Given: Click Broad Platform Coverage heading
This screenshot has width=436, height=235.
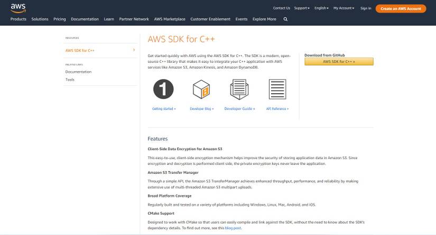Looking at the screenshot, I should [x=169, y=195].
